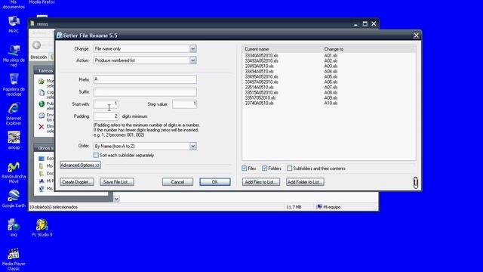
Task: Enable Subfolders and their contents
Action: pos(290,168)
